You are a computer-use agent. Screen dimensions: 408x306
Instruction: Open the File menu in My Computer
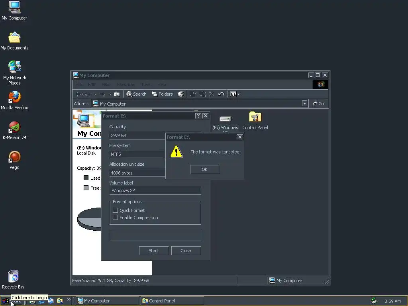pyautogui.click(x=79, y=84)
